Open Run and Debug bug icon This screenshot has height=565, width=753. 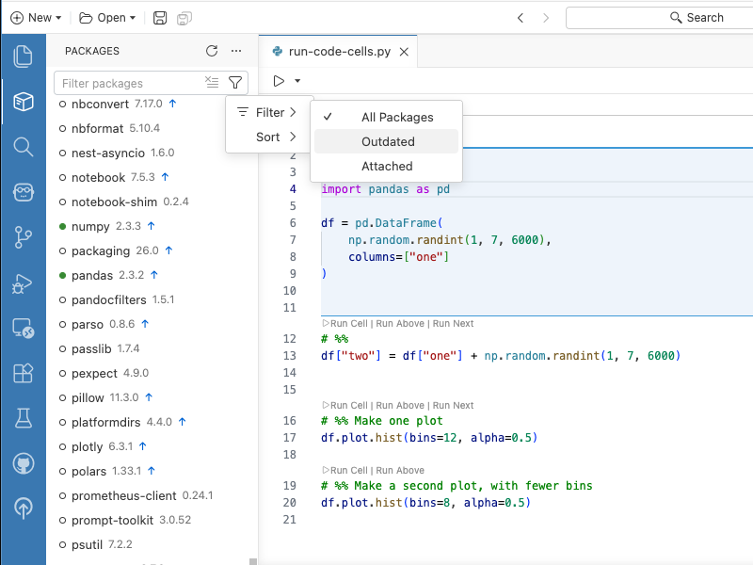22,283
